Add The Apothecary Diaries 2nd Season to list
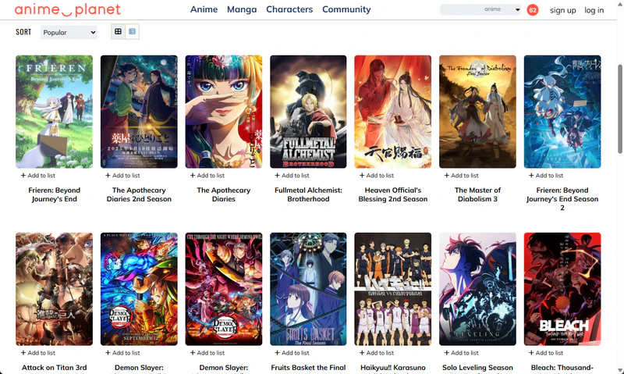Viewport: 624px width, 374px height. click(122, 175)
